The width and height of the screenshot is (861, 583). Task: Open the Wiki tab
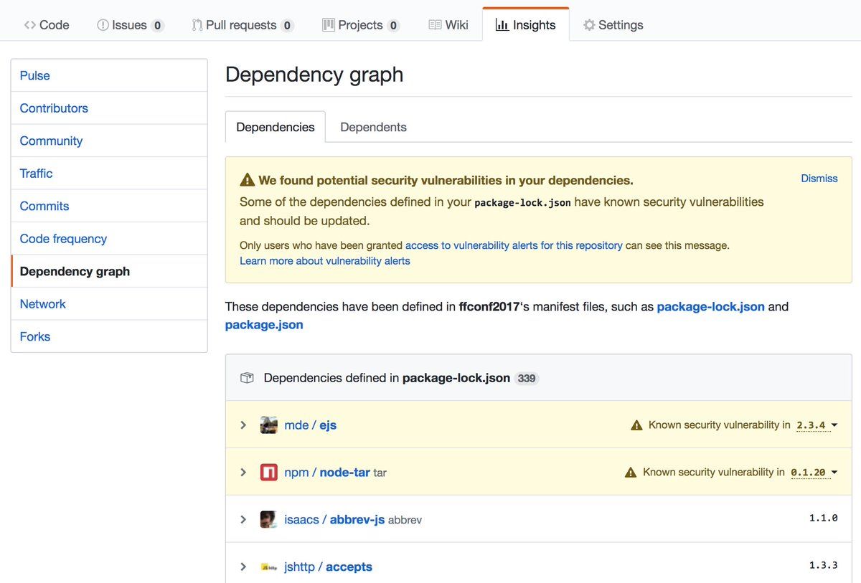pos(448,25)
